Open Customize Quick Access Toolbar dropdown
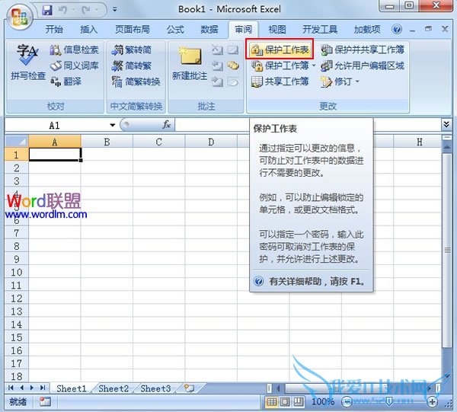The width and height of the screenshot is (457, 412). pyautogui.click(x=115, y=10)
